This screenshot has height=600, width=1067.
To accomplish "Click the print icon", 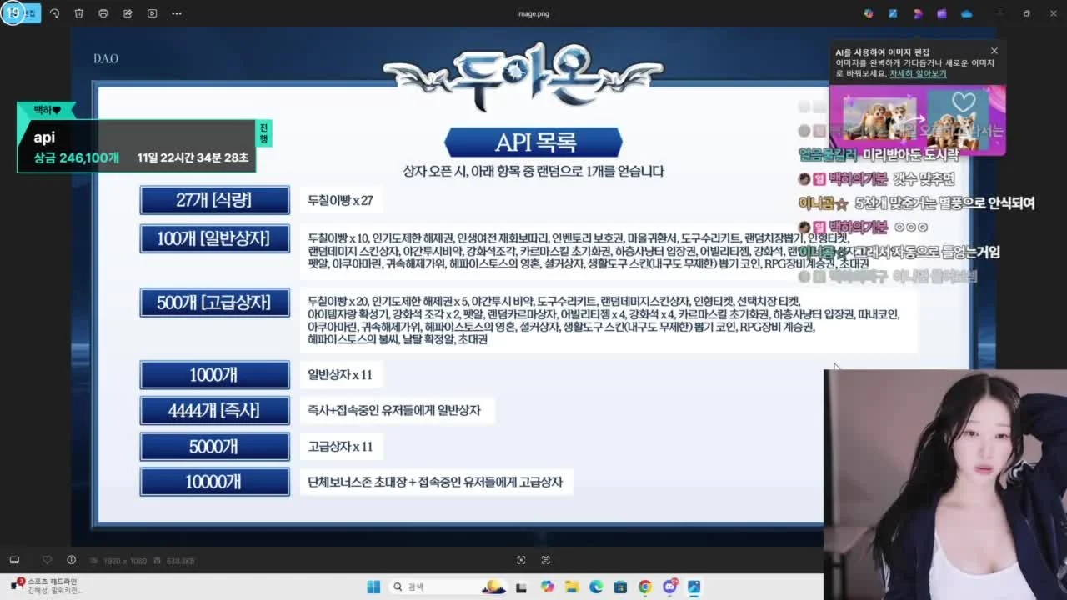I will [x=103, y=13].
